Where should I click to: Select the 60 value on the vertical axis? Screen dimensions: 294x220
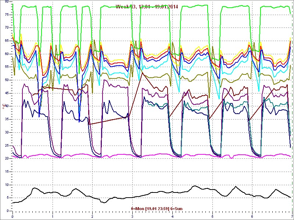point(7,54)
